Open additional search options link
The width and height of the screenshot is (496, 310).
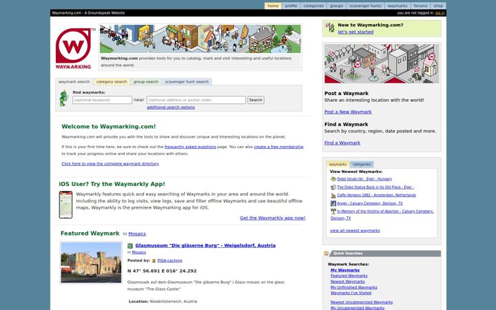(171, 107)
